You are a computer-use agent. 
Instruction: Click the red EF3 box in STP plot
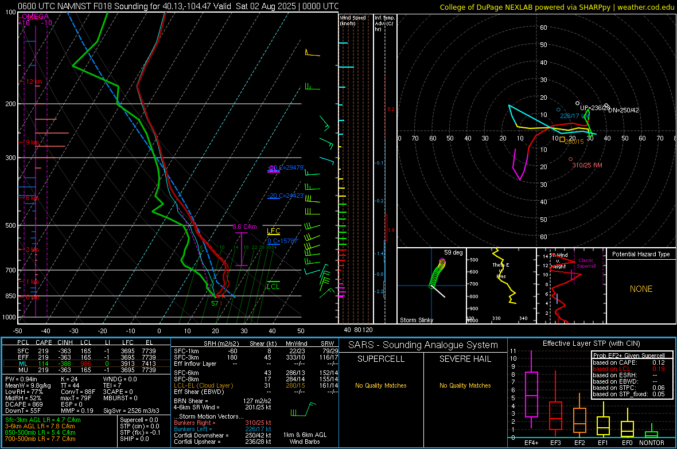555,415
